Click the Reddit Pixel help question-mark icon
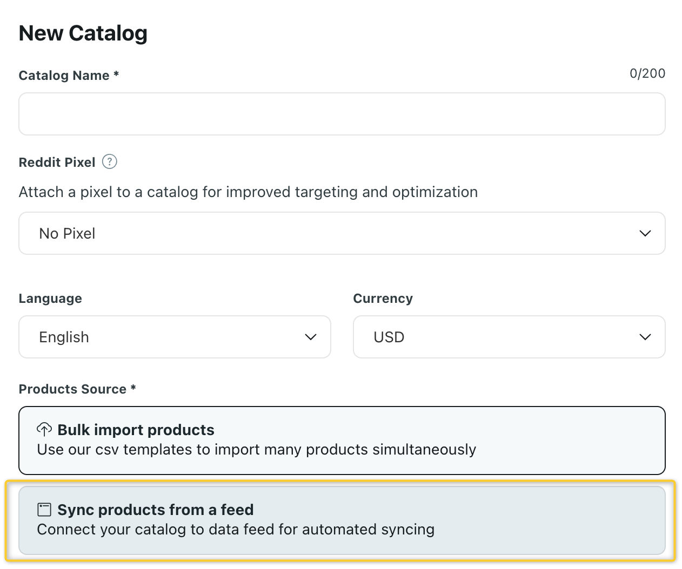This screenshot has height=569, width=682. point(110,162)
